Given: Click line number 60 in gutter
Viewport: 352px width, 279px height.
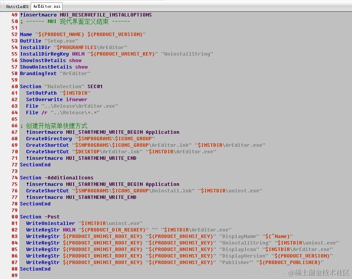Looking at the screenshot, I should tap(15, 86).
